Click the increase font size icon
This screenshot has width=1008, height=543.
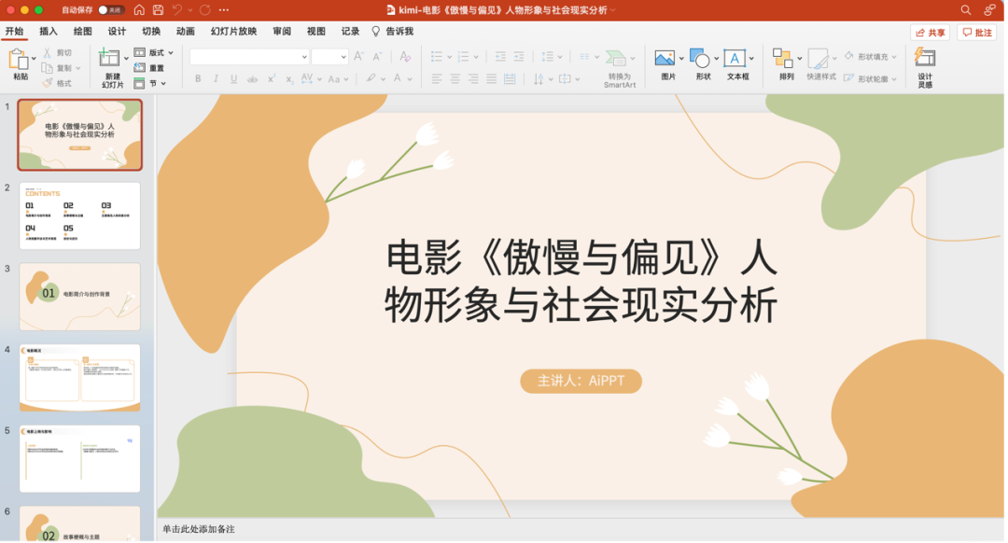click(358, 57)
